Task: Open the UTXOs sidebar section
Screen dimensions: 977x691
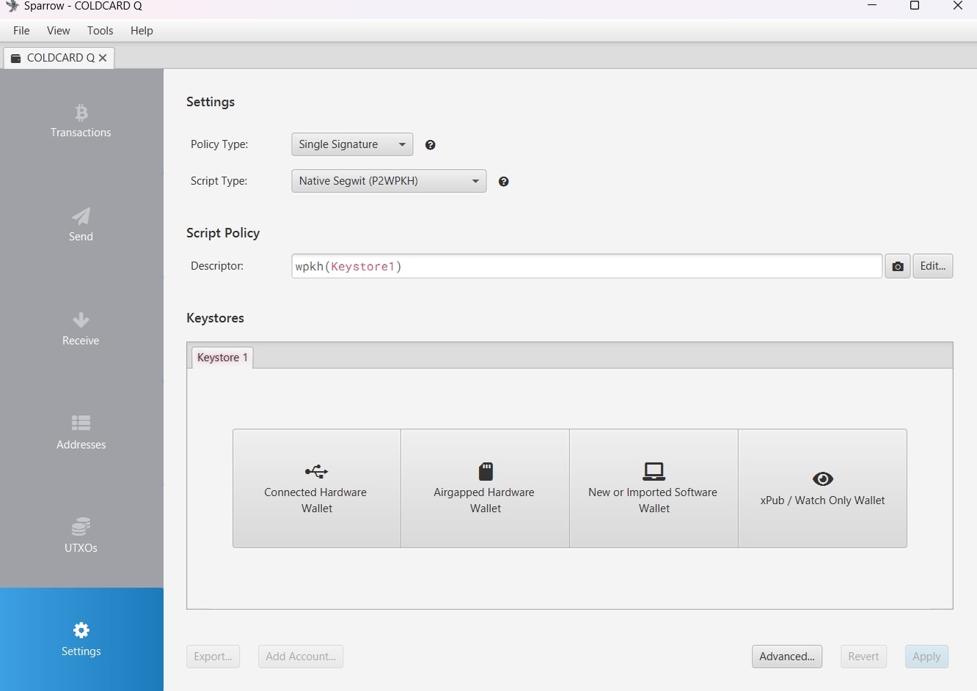Action: tap(81, 536)
